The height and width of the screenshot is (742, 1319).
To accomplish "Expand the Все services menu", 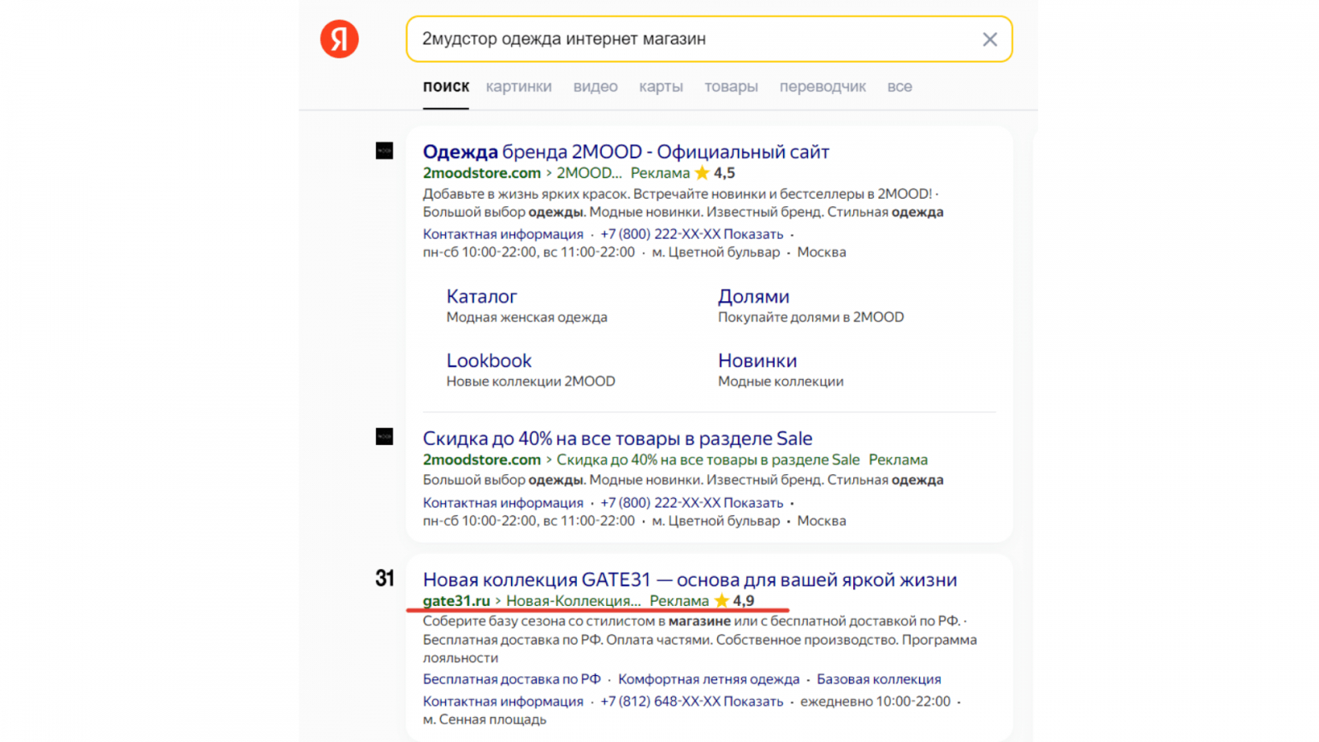I will click(899, 87).
